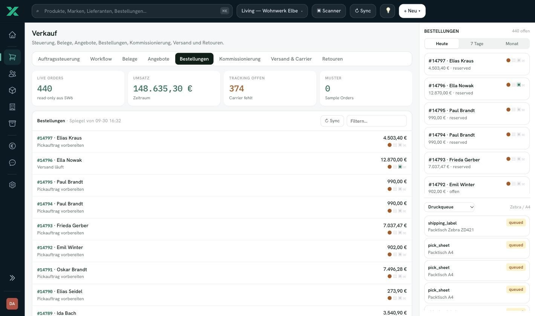
Task: Open the Scanner button in top bar
Action: (329, 11)
